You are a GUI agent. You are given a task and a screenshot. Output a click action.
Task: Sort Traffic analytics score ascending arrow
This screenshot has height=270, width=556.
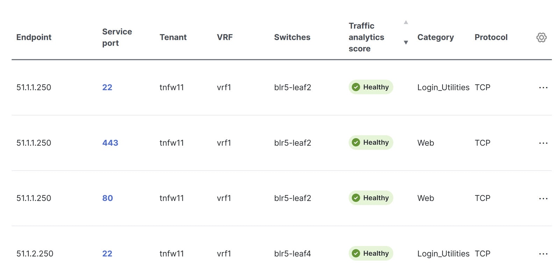pyautogui.click(x=406, y=22)
